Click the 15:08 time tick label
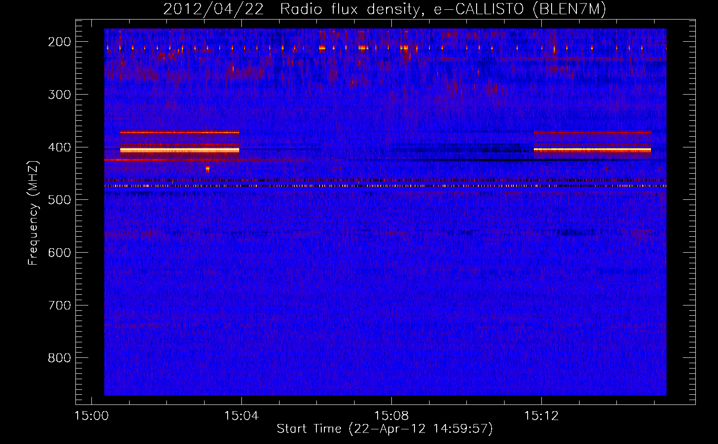 [x=391, y=416]
